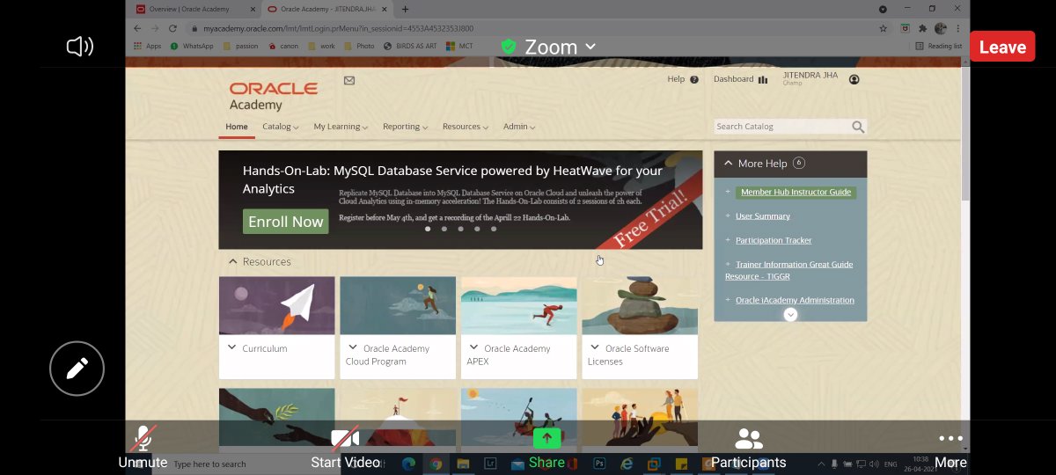Image resolution: width=1056 pixels, height=475 pixels.
Task: Unmute the microphone in Zoom
Action: tap(143, 447)
